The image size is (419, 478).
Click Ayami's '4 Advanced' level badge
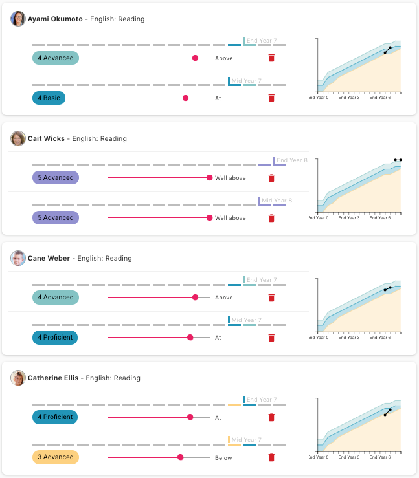click(x=56, y=58)
